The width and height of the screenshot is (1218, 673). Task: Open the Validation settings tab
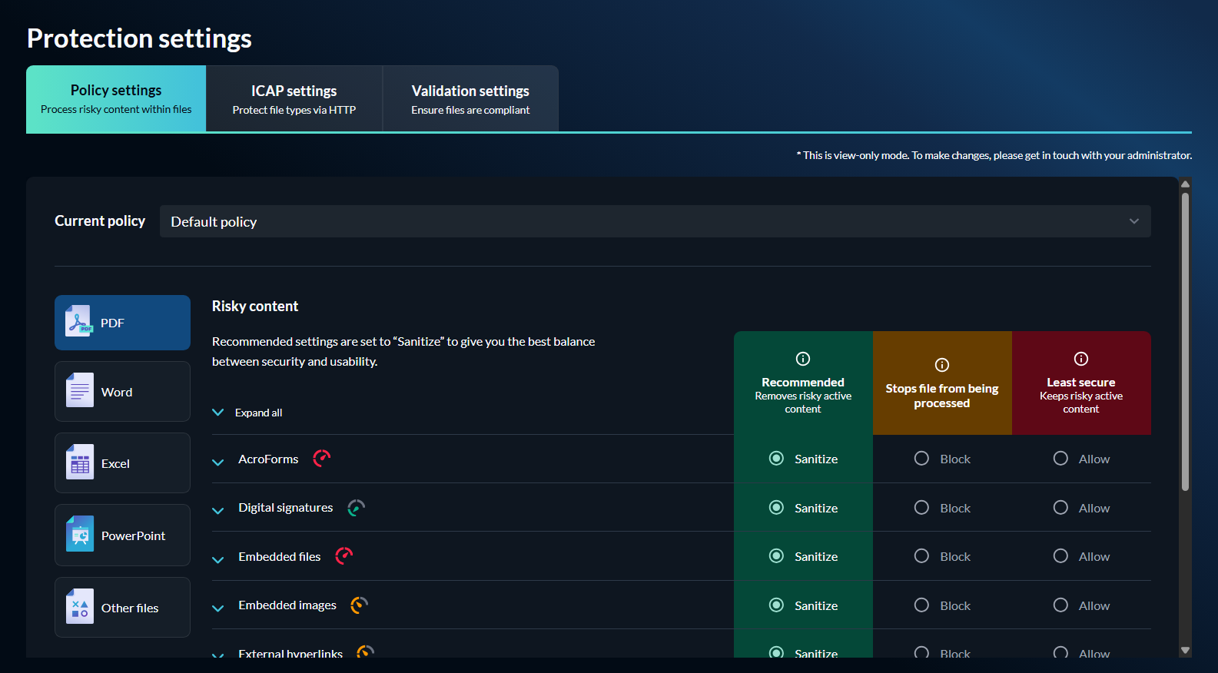point(470,99)
